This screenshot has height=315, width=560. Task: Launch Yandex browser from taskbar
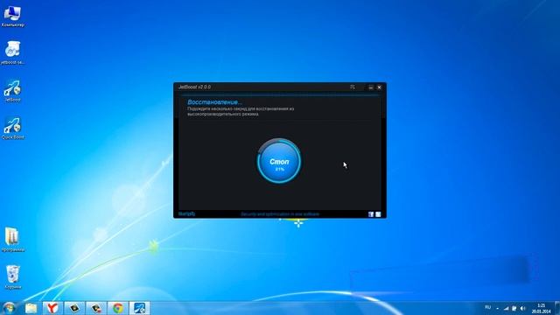(x=52, y=308)
